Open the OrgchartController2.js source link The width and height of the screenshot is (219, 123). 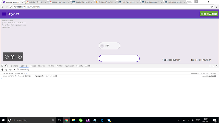pyautogui.click(x=203, y=73)
